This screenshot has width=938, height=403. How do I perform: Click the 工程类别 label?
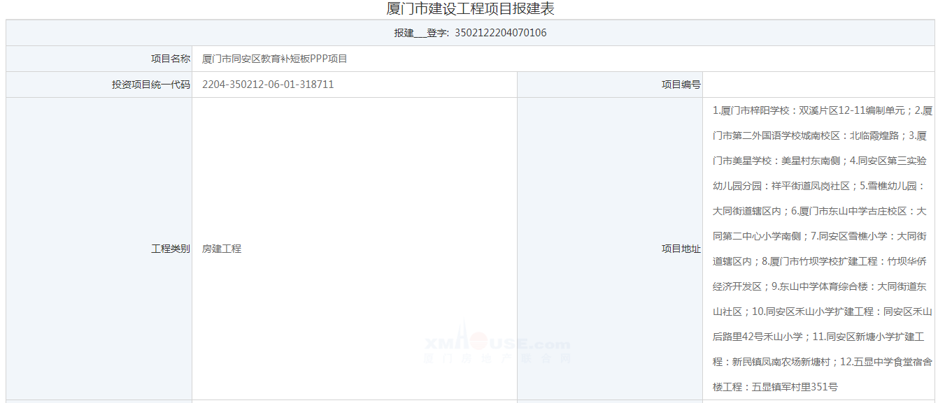point(171,249)
